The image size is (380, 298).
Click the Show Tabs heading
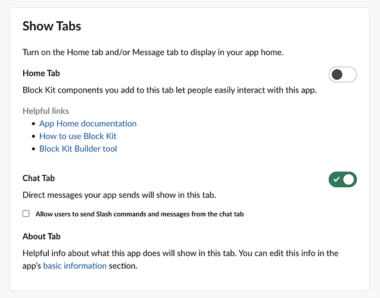[52, 26]
